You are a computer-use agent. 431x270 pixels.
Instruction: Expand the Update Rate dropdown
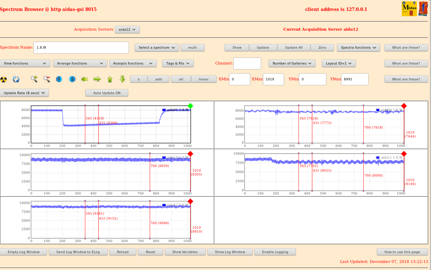tap(24, 93)
